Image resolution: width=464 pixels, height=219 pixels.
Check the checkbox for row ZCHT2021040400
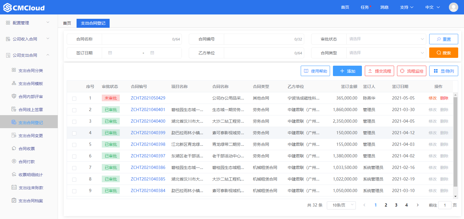[74, 122]
